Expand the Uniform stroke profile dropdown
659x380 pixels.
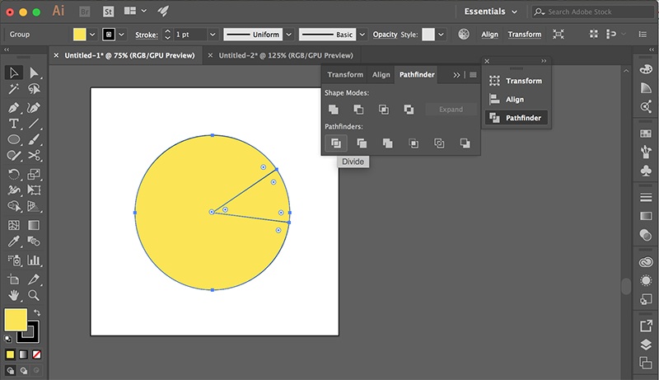289,35
